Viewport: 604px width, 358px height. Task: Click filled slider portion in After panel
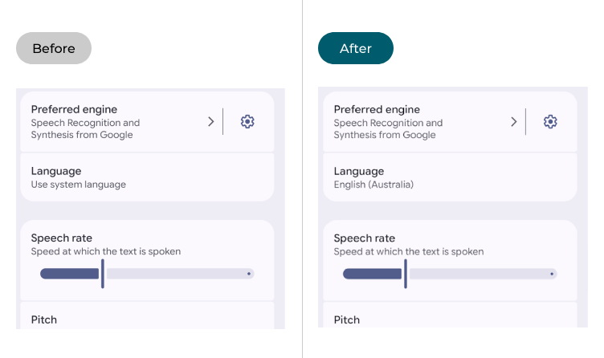click(x=372, y=274)
